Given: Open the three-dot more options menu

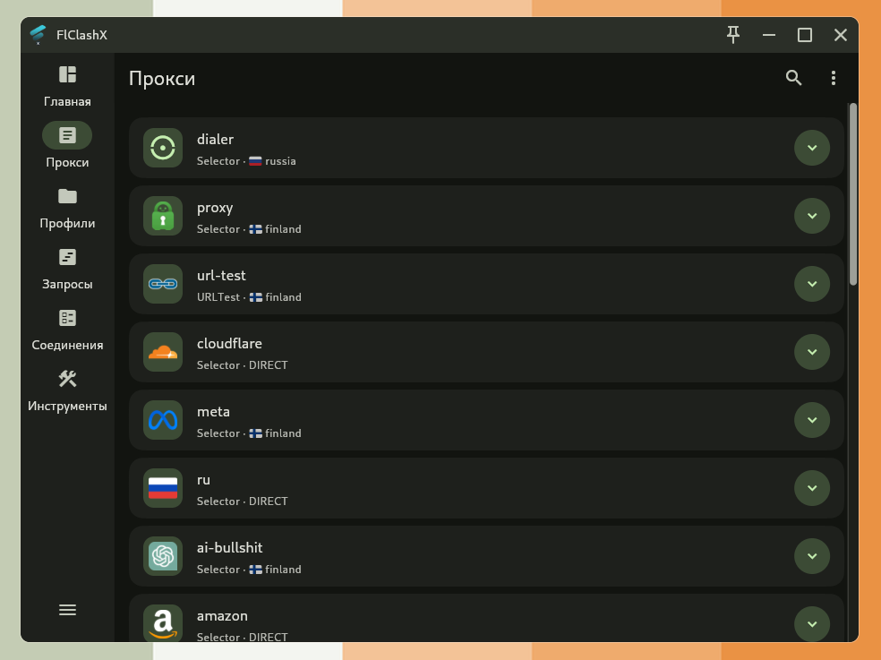Looking at the screenshot, I should [x=833, y=78].
